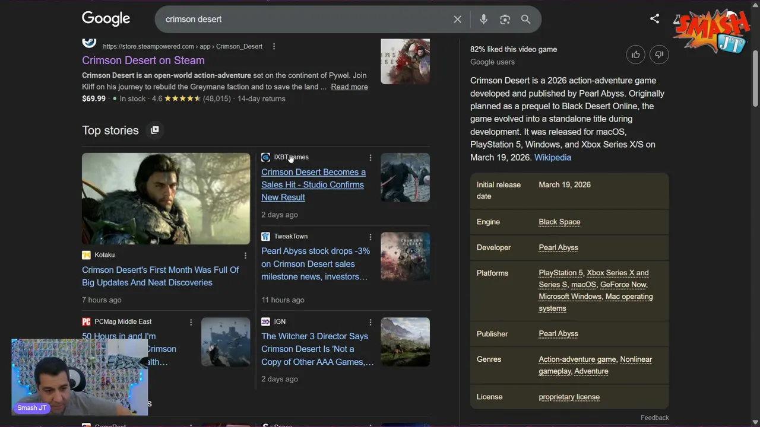Open TweakTown story thumbnail
Viewport: 760px width, 427px height.
pos(405,256)
